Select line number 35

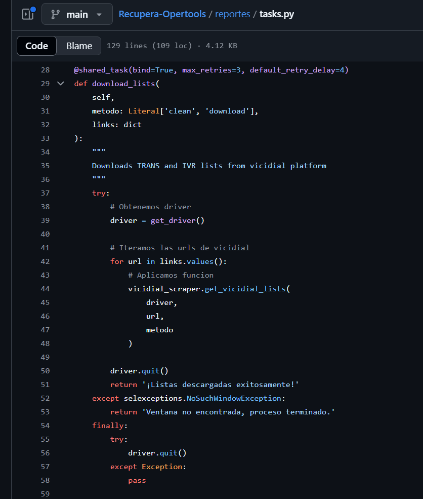tap(45, 166)
